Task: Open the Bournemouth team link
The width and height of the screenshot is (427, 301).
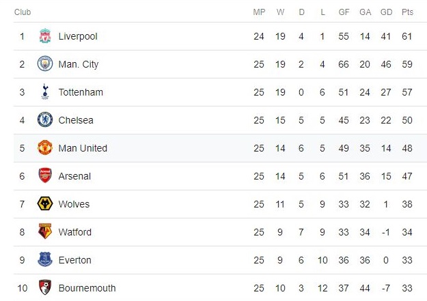Action: 87,288
